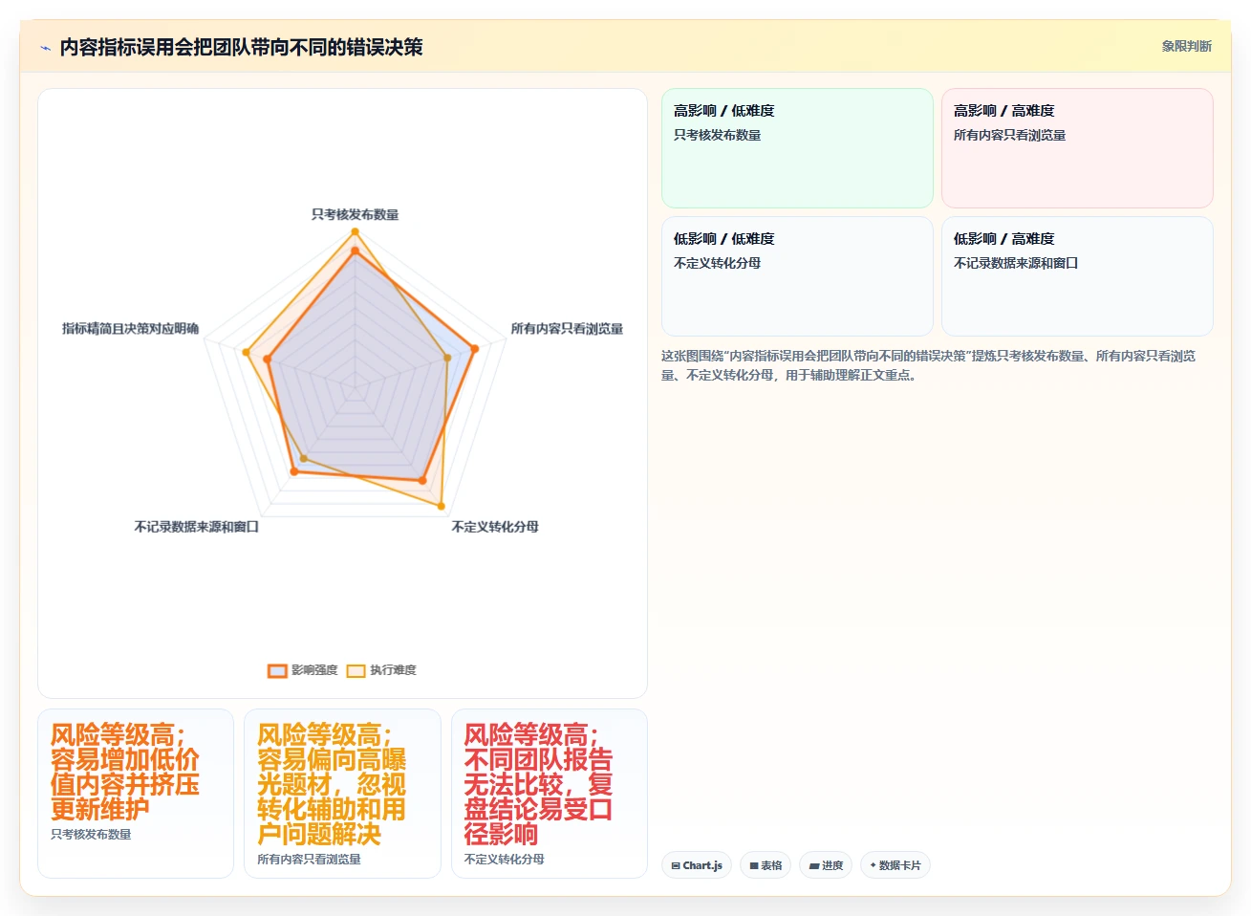This screenshot has width=1251, height=916.
Task: Click the icon inside the Chart.js chip
Action: 676,866
